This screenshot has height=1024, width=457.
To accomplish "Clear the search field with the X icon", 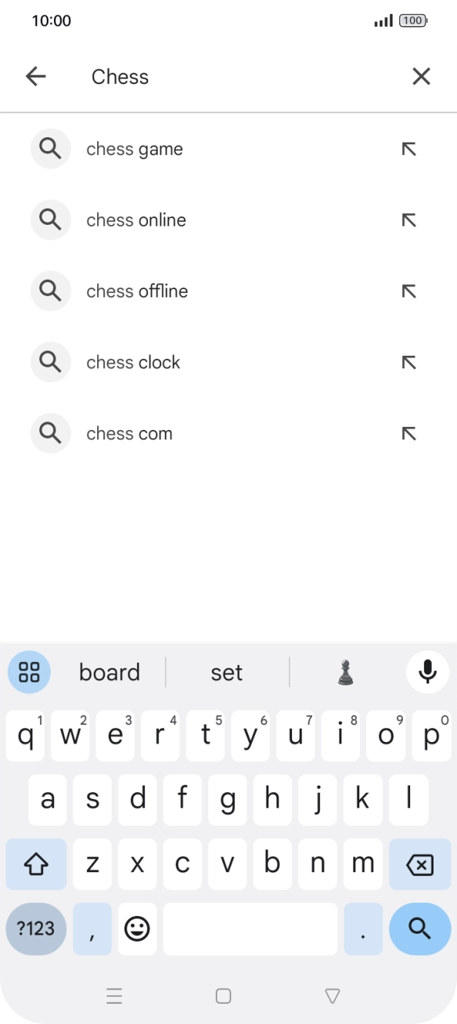I will [421, 76].
